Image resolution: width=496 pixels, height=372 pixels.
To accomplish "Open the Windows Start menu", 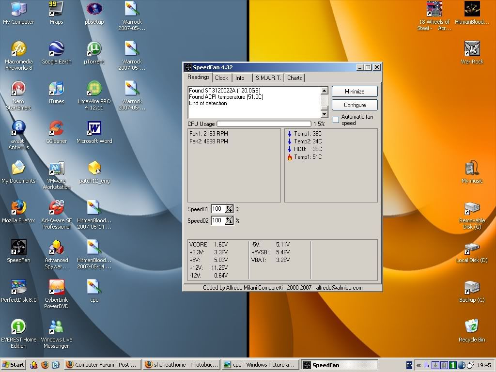I will coord(14,365).
